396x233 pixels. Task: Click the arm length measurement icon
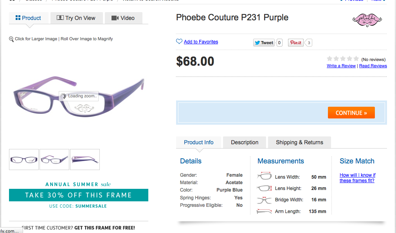click(x=264, y=211)
